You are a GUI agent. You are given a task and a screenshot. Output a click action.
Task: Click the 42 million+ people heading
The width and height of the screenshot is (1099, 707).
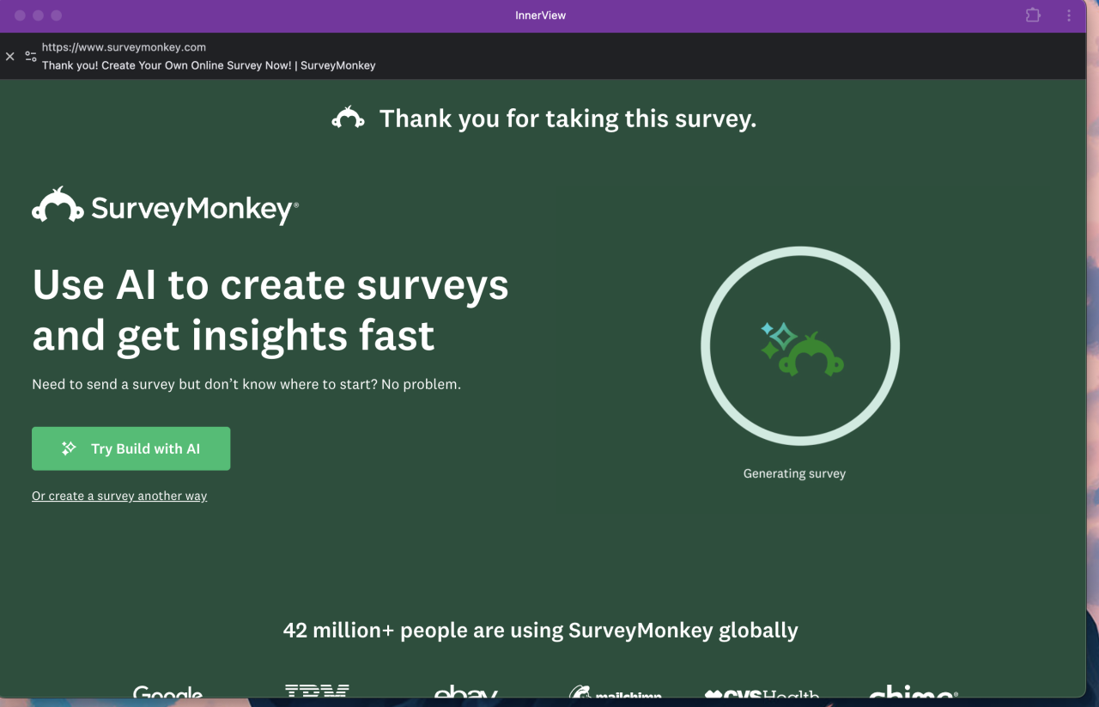pos(541,631)
